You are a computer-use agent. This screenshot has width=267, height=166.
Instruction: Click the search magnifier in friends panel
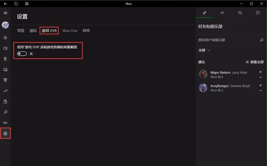click(262, 40)
